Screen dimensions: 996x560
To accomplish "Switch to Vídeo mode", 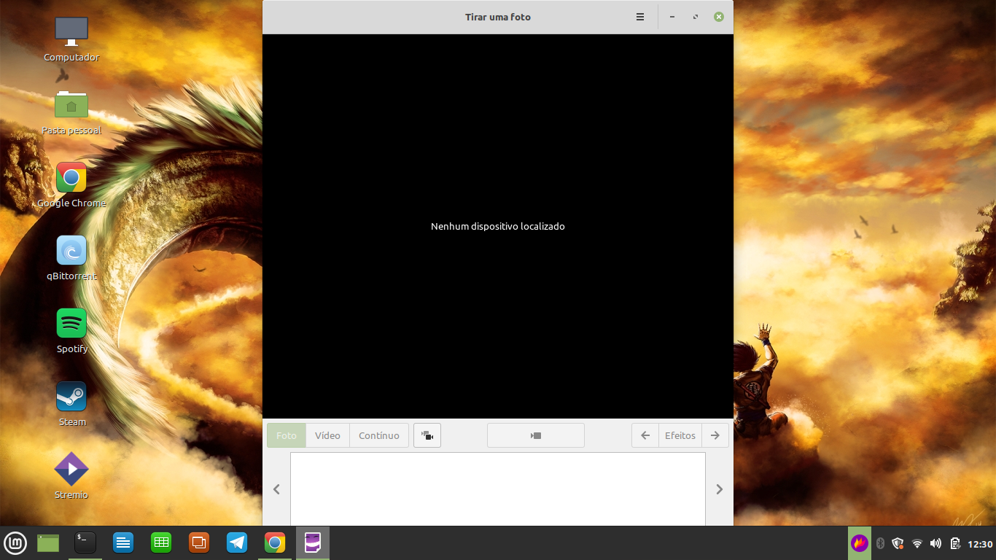I will pyautogui.click(x=327, y=435).
